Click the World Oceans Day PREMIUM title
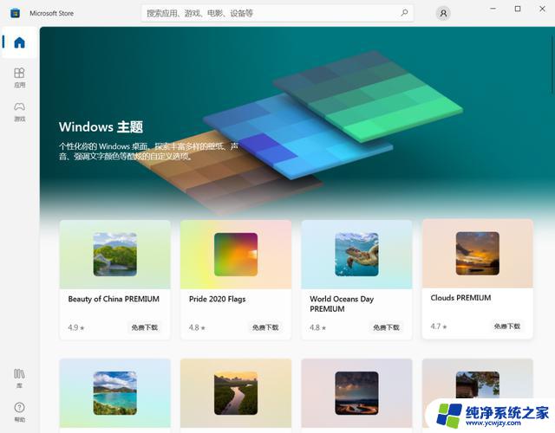The image size is (555, 433). click(x=342, y=304)
